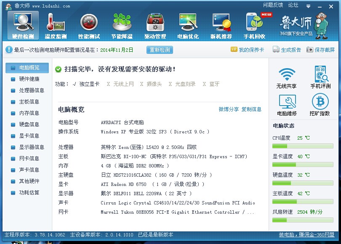Viewport: 341px width, 244px height.
Task: Click the 摄像头 feature label
Action: pos(154,84)
